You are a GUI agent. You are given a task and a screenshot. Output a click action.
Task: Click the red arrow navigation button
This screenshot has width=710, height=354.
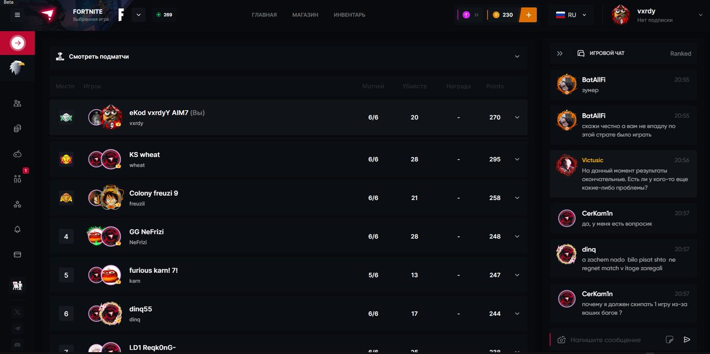(17, 43)
